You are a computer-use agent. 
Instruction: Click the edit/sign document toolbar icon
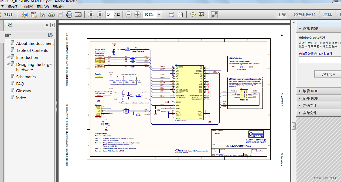(43, 14)
